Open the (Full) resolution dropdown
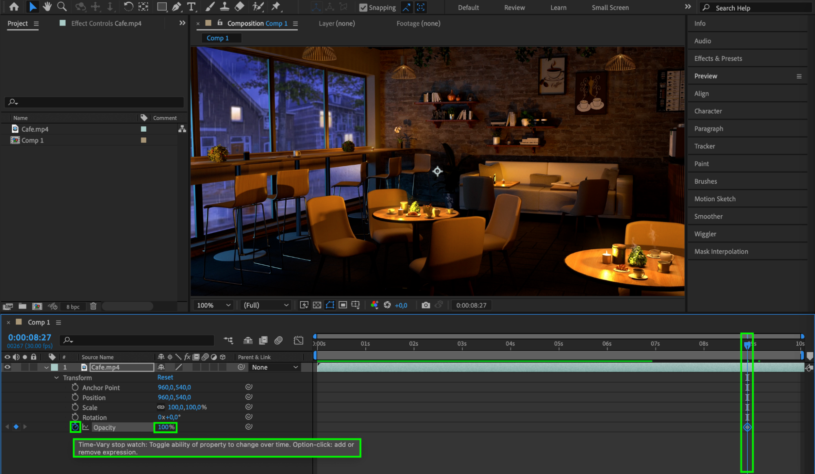This screenshot has height=474, width=815. (x=266, y=305)
